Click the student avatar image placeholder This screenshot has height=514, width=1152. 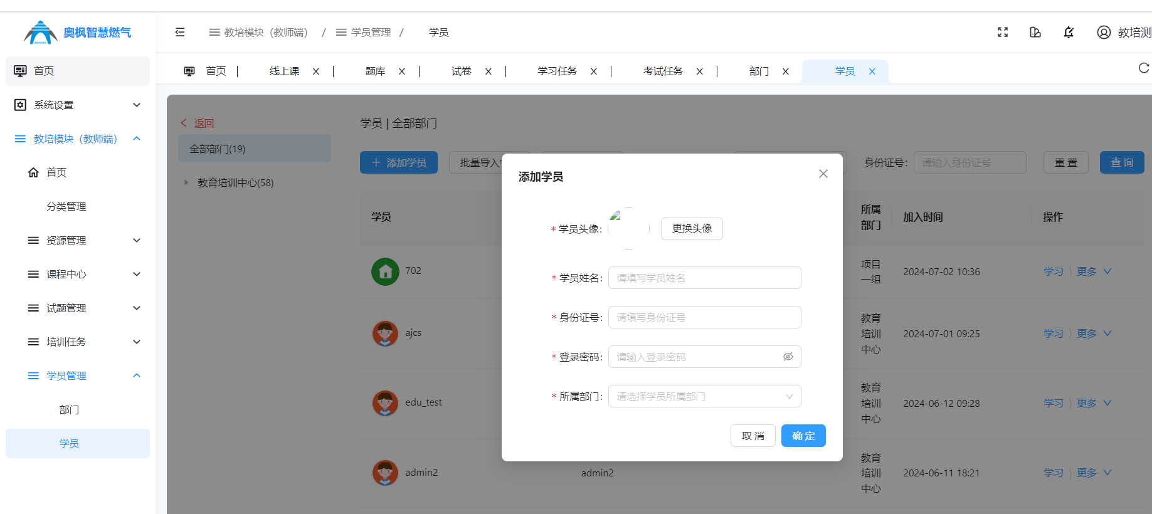[629, 228]
